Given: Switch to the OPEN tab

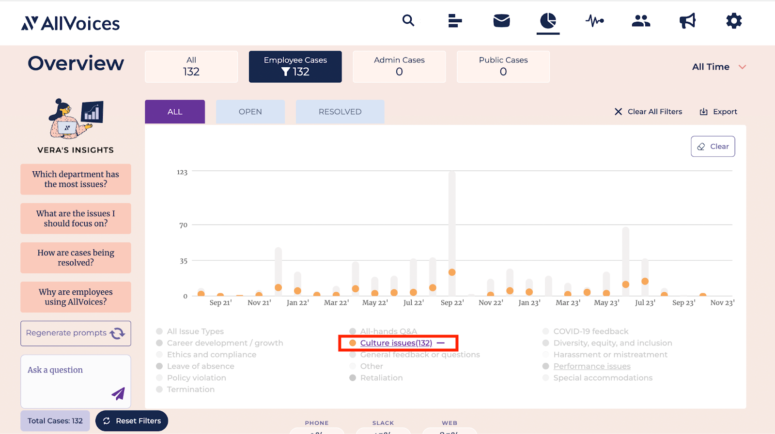Looking at the screenshot, I should (250, 112).
